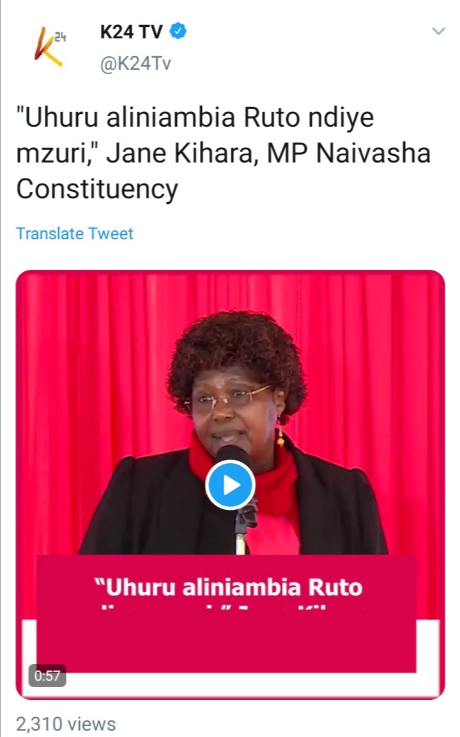Screen dimensions: 460x737
Task: Click "MP Naivasha" in the tweet text
Action: (349, 154)
